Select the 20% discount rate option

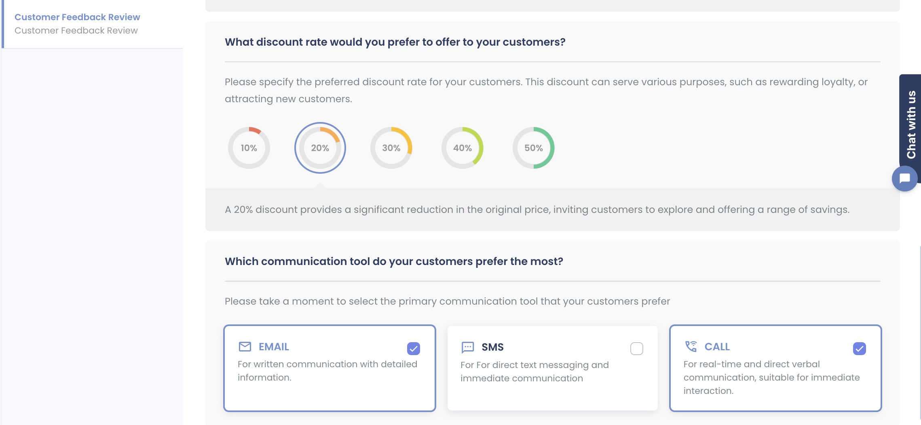[320, 148]
